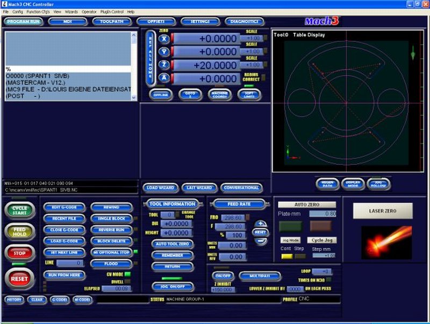Increase feed rate override with plus button
Image resolution: width=430 pixels, height=324 pixels.
(260, 224)
